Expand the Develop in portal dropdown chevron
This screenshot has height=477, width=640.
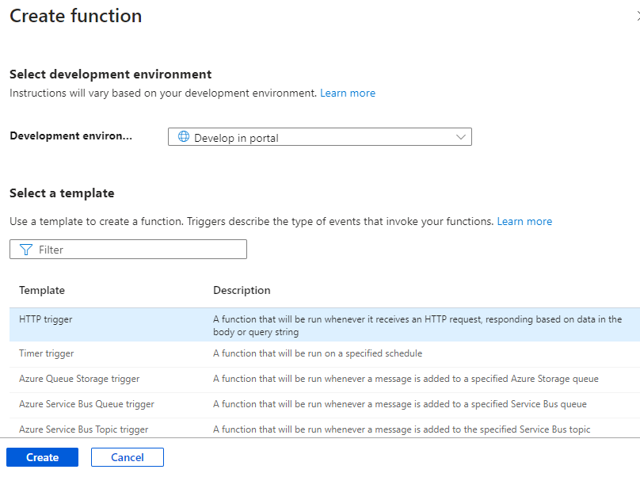(x=462, y=137)
